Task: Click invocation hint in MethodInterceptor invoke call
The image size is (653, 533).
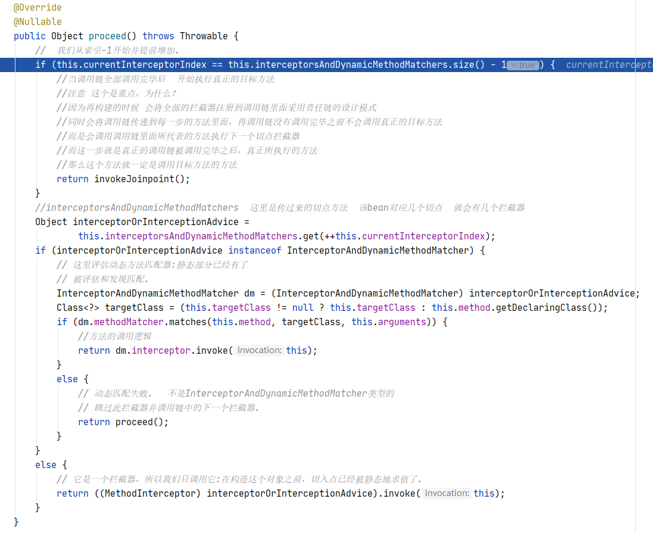Action: pos(447,494)
